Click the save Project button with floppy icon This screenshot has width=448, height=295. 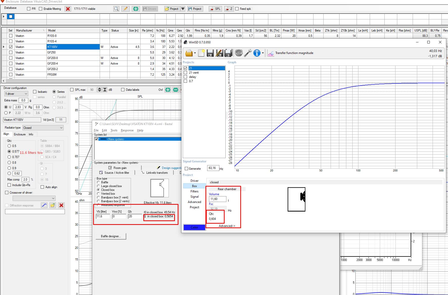[x=195, y=9]
